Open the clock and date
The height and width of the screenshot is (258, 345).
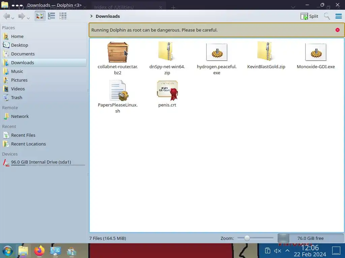tap(310, 251)
